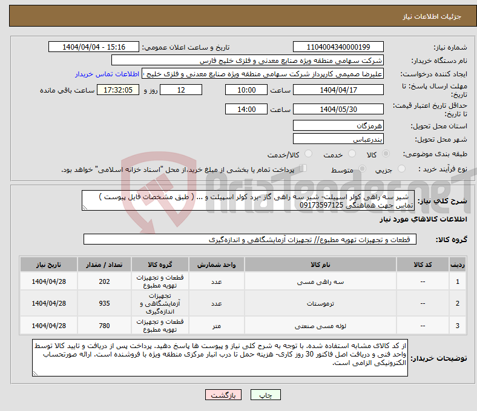Click the resize handle of the description textbox
This screenshot has height=411, width=477.
coord(85,208)
